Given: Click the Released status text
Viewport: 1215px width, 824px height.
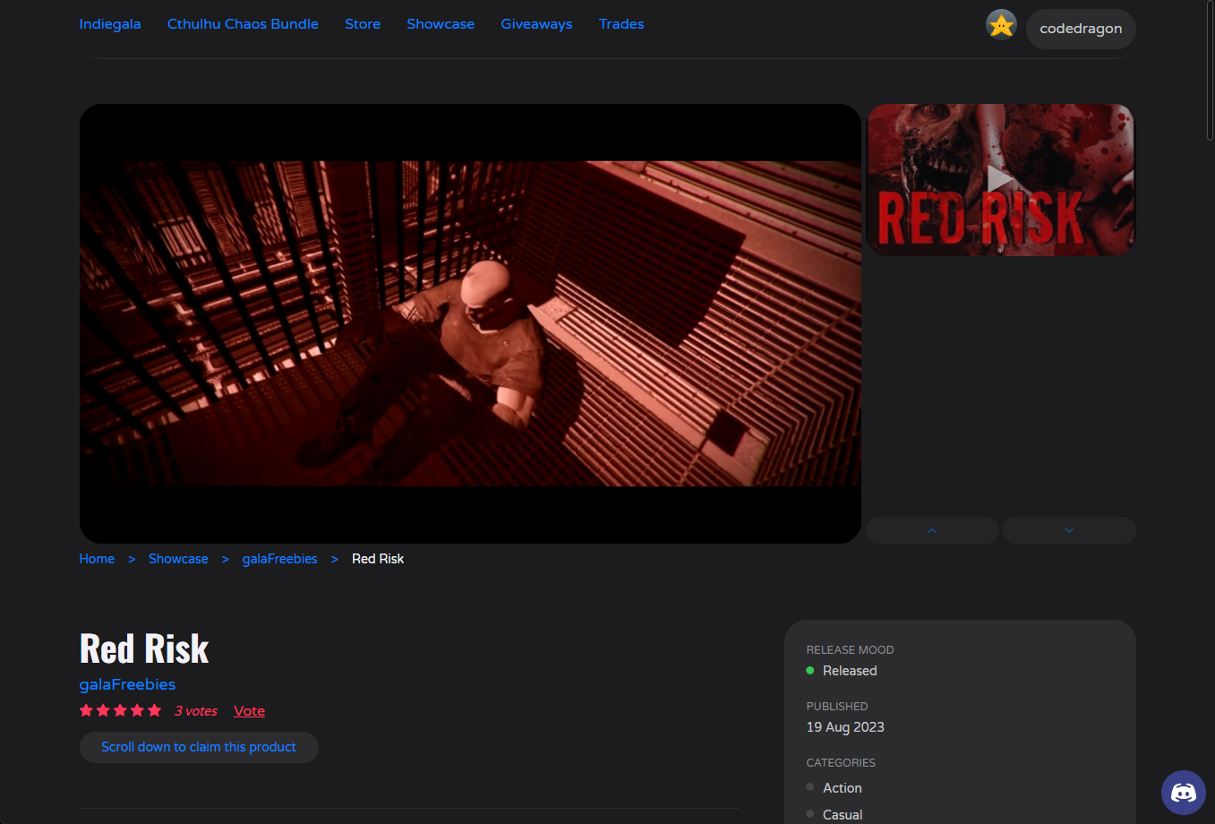Looking at the screenshot, I should (x=850, y=671).
